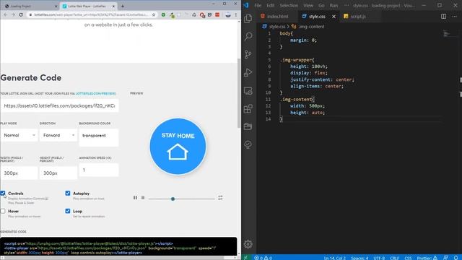This screenshot has height=260, width=462.
Task: Open the hidden menus ellipsis in VS Code
Action: coord(346,5)
